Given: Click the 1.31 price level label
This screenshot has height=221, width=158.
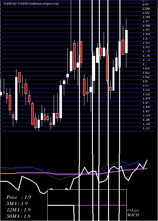Looking at the screenshot, I should click(146, 128).
